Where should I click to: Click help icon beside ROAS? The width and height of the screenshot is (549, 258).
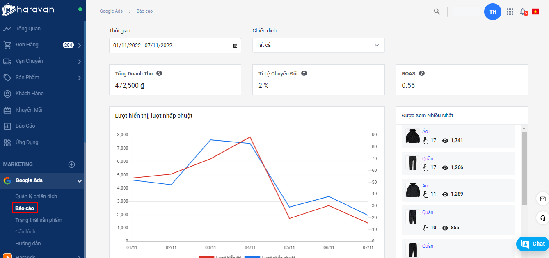tap(422, 73)
